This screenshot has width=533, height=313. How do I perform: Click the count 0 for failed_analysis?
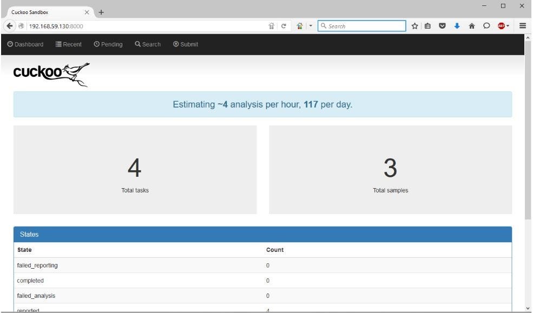click(268, 296)
